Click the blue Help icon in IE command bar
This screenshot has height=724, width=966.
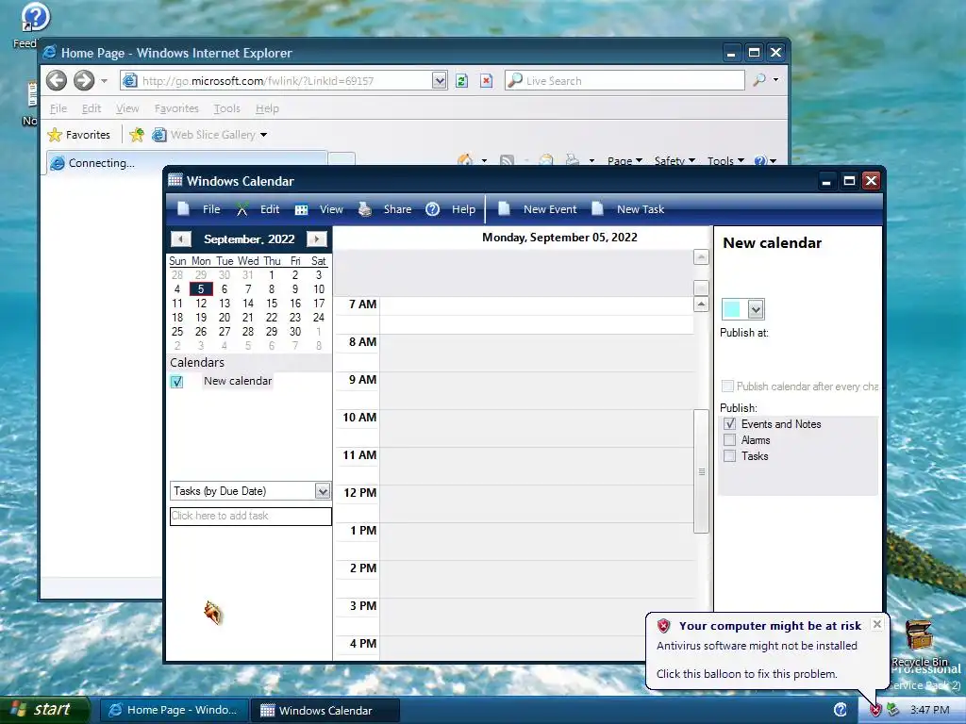point(760,160)
